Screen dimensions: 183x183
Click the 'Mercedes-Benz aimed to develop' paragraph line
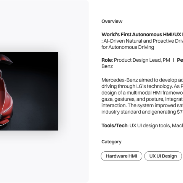142,80
